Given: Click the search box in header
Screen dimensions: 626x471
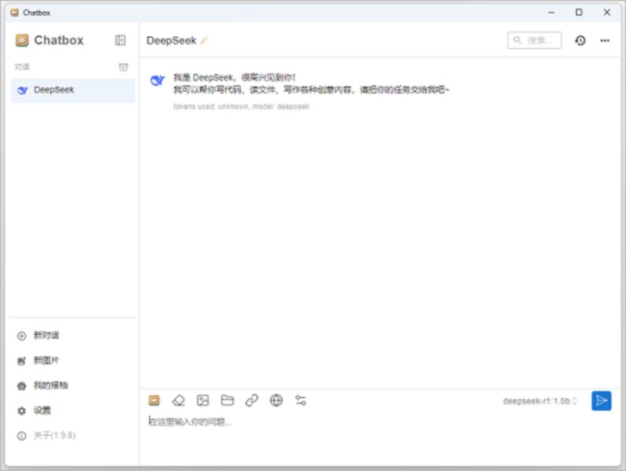Looking at the screenshot, I should click(535, 40).
